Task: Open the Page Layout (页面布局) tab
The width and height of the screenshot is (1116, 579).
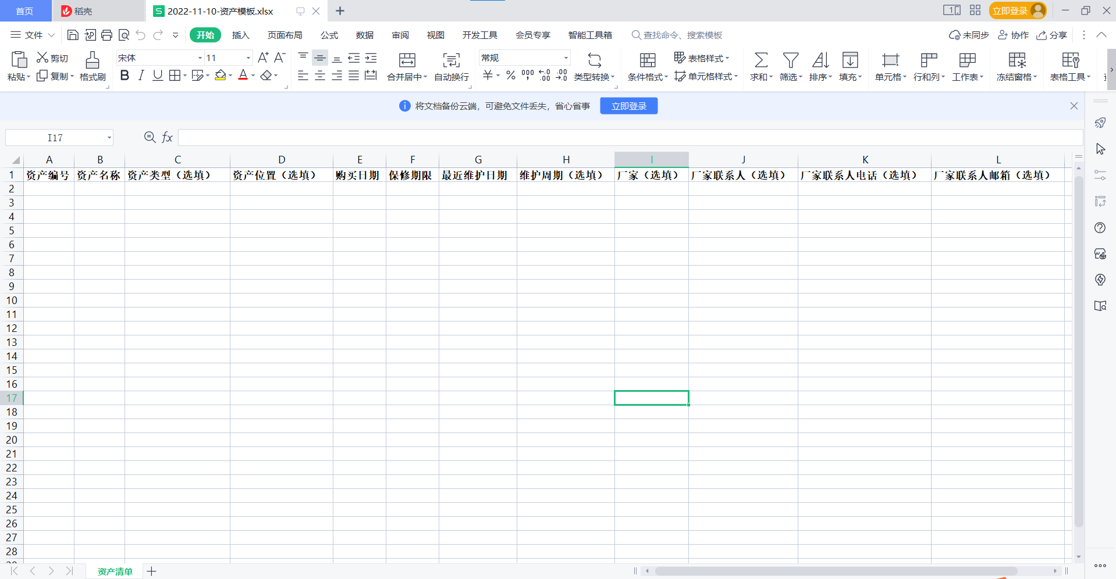Action: click(285, 35)
